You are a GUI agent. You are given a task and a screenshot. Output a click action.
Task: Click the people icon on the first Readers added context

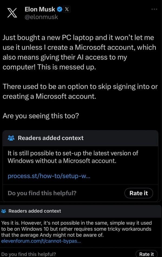[11, 138]
